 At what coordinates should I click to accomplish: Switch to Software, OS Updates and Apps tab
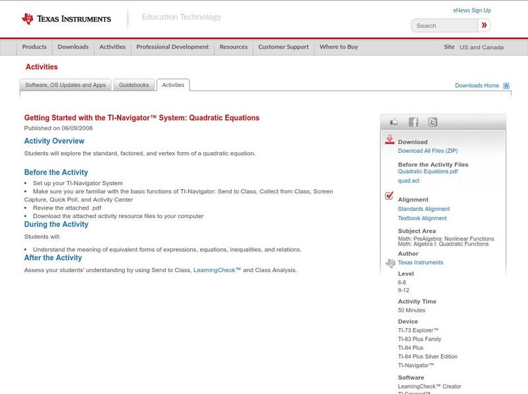[65, 85]
